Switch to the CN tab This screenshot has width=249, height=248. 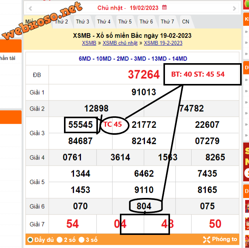[x=185, y=22]
